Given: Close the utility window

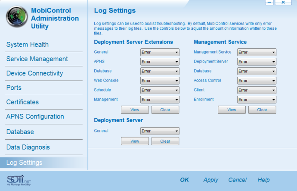Looking at the screenshot, I should (x=283, y=2).
